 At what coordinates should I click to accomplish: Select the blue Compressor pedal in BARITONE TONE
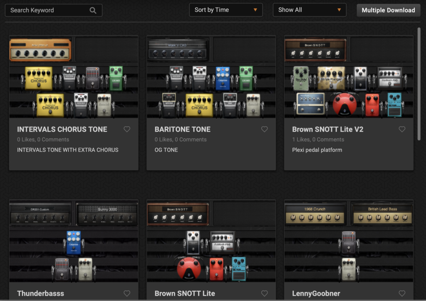point(223,78)
